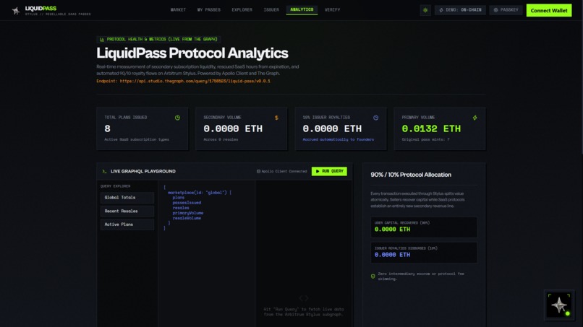Click the shield icon next to Zero intermediary escrow
The width and height of the screenshot is (583, 327).
coord(373,276)
